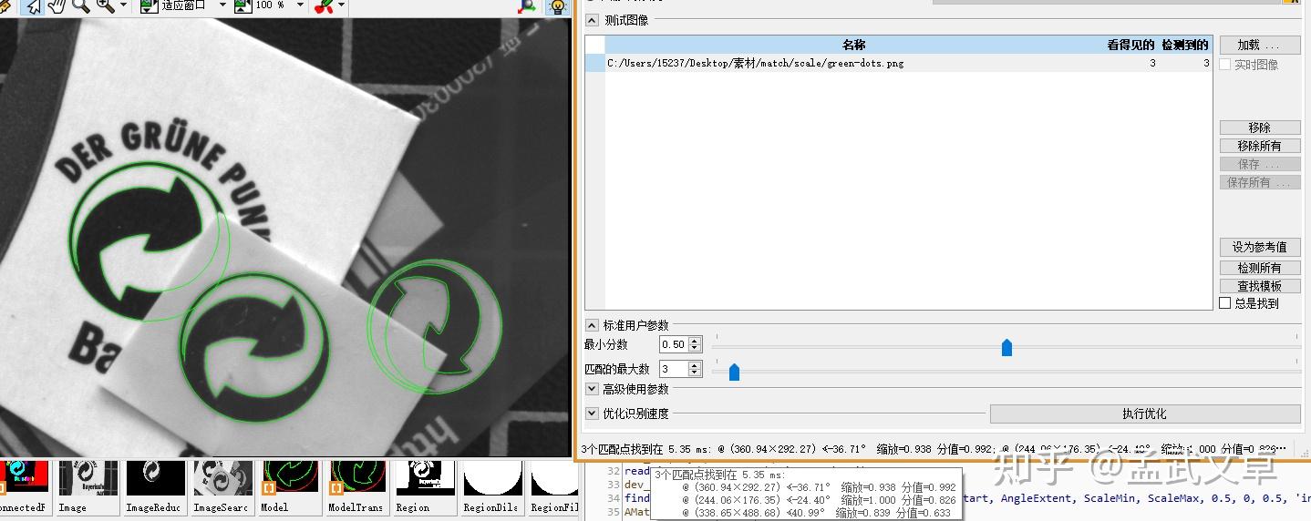Select the Region variable thumbnail

click(x=425, y=488)
